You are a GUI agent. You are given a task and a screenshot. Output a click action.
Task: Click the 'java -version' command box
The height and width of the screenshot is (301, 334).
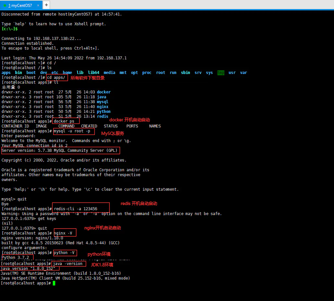[69, 264]
